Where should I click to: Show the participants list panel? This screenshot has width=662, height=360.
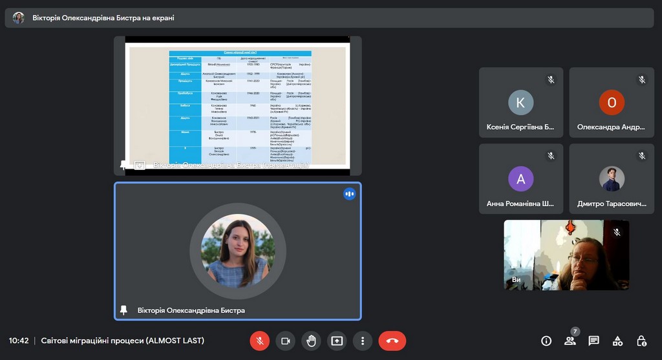click(570, 341)
